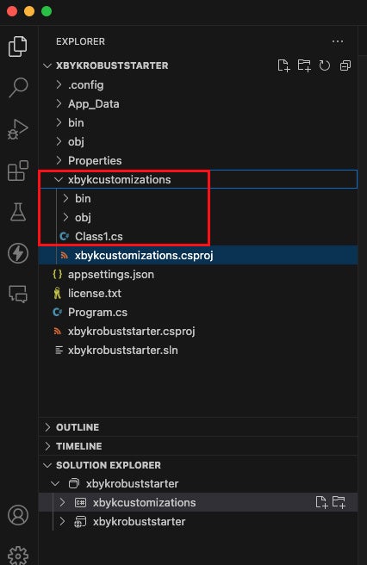Screen dimensions: 367x565
Task: Open Run and Debug view
Action: 18,129
